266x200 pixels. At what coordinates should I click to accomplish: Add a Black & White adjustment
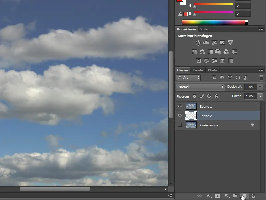210,52
